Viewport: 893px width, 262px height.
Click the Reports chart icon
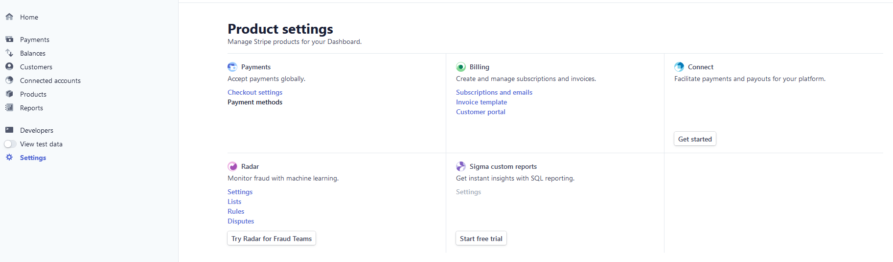coord(9,107)
